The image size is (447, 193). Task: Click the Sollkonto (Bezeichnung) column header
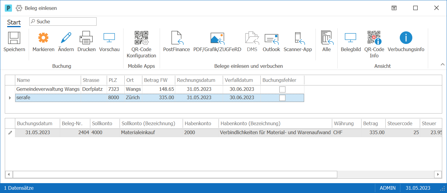pyautogui.click(x=151, y=123)
